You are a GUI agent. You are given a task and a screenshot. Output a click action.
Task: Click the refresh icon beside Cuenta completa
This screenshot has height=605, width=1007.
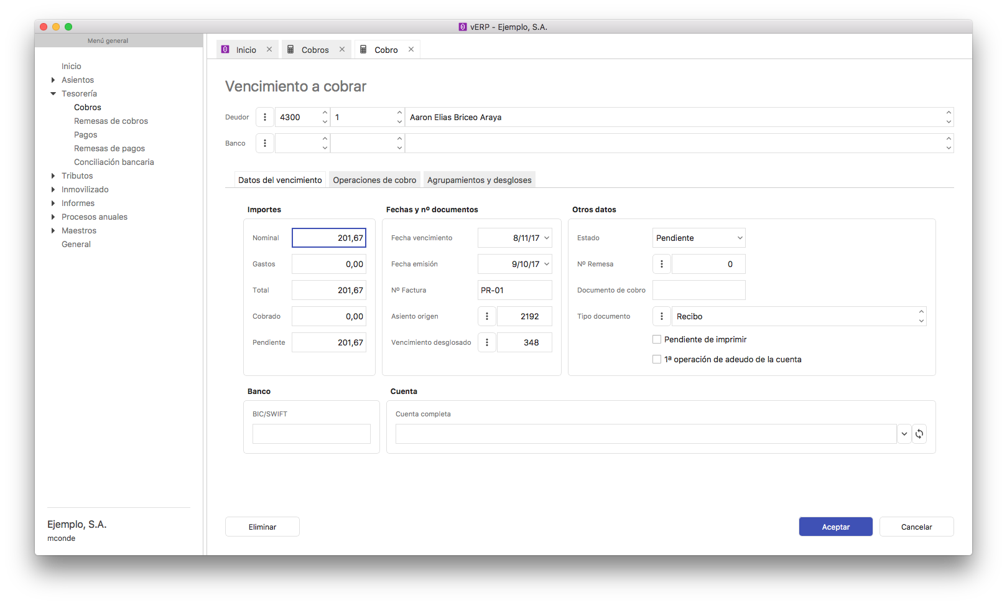919,434
